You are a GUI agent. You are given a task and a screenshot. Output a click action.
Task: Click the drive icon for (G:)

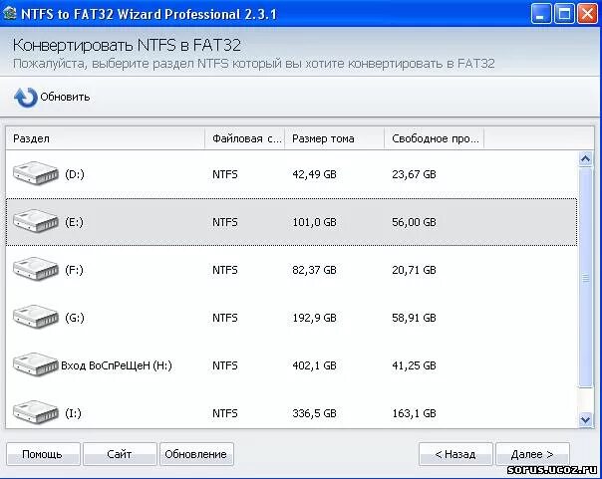click(35, 317)
